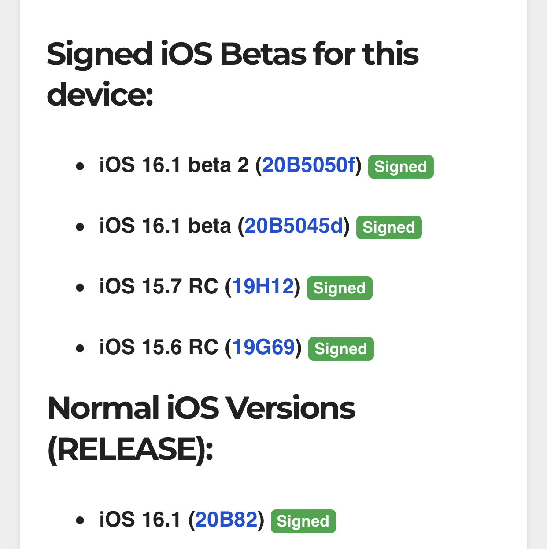Click the Signed badge beside 20B5045d

[389, 227]
